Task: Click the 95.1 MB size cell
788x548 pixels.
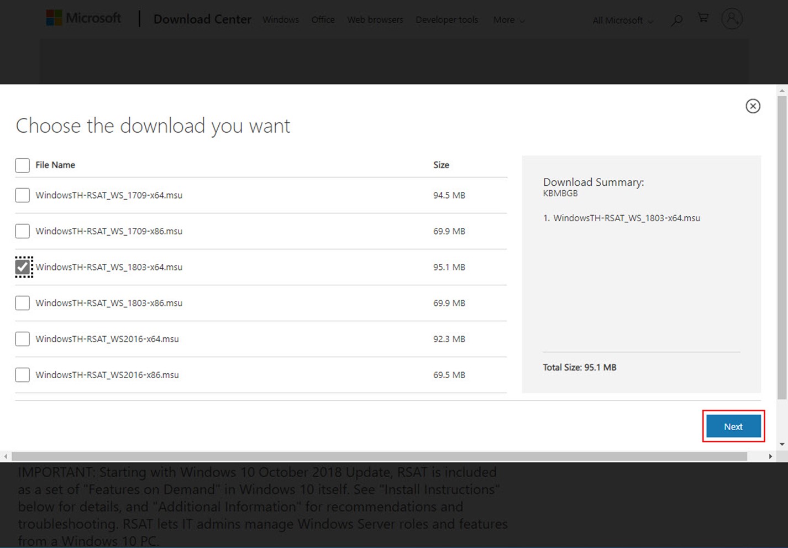Action: tap(449, 267)
